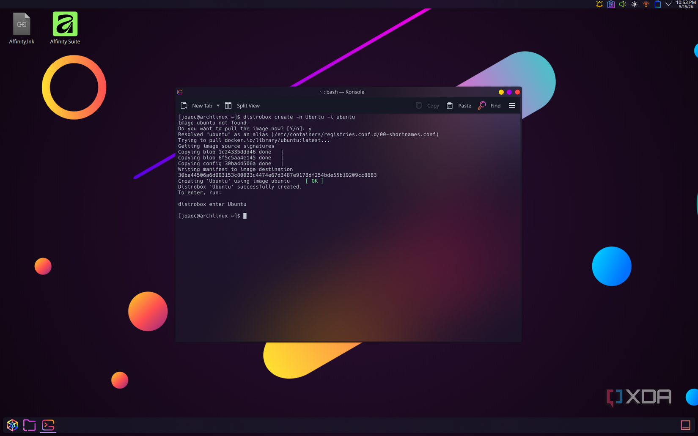Open the clock showing 10:53 PM

686,4
